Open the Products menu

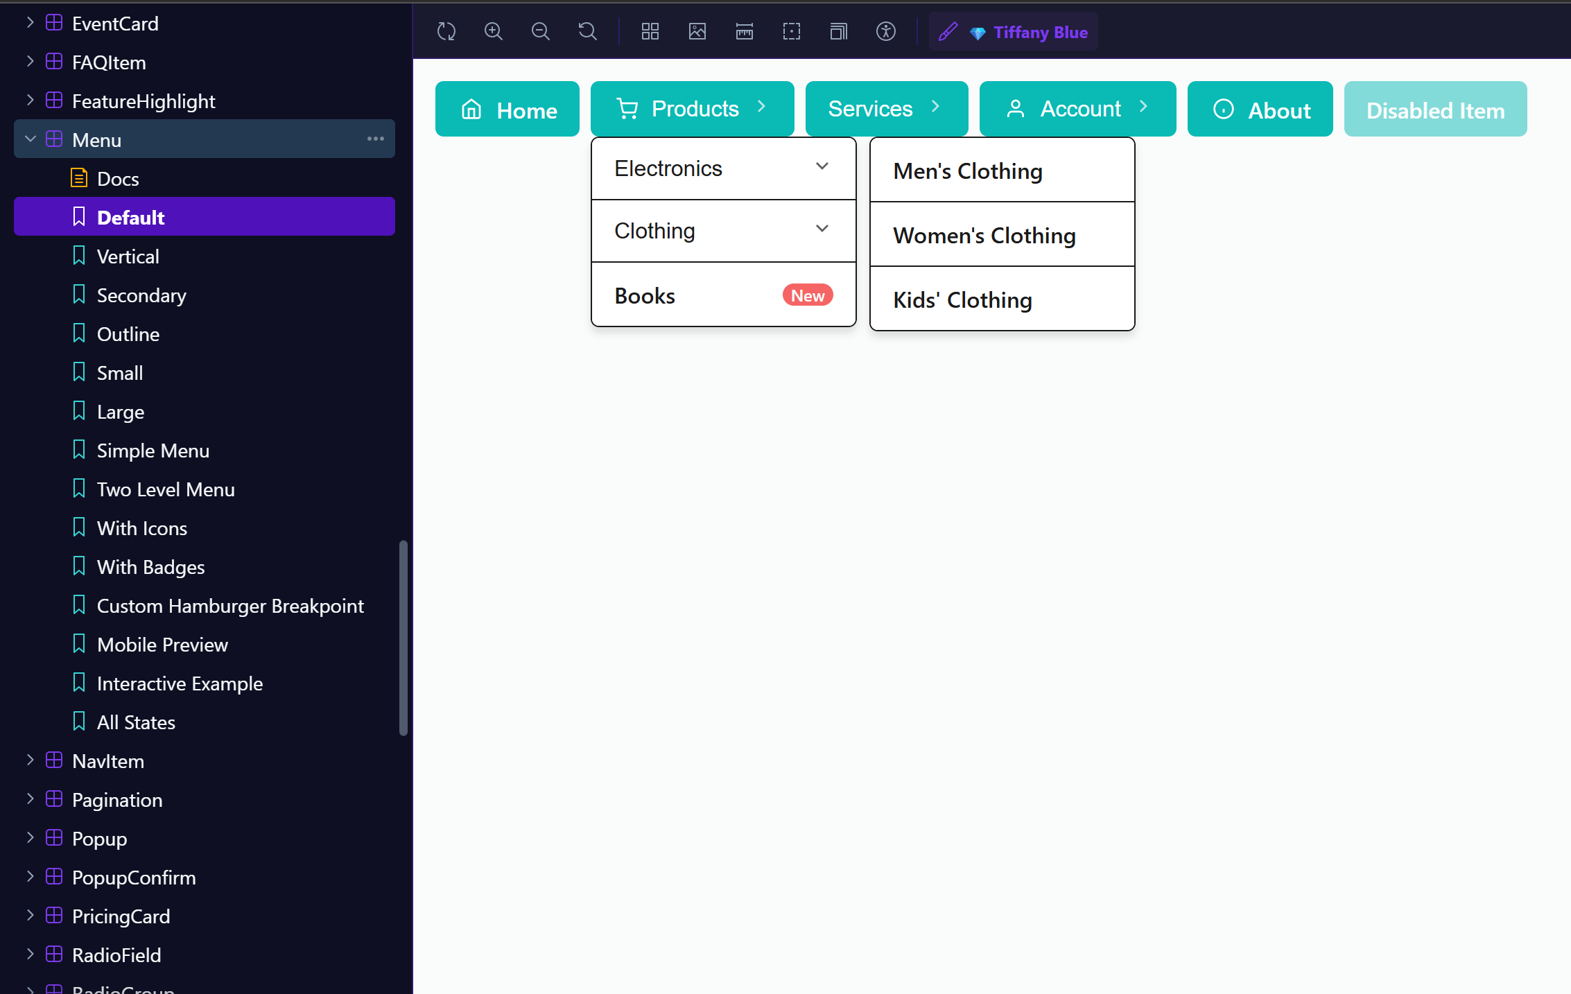(x=691, y=109)
